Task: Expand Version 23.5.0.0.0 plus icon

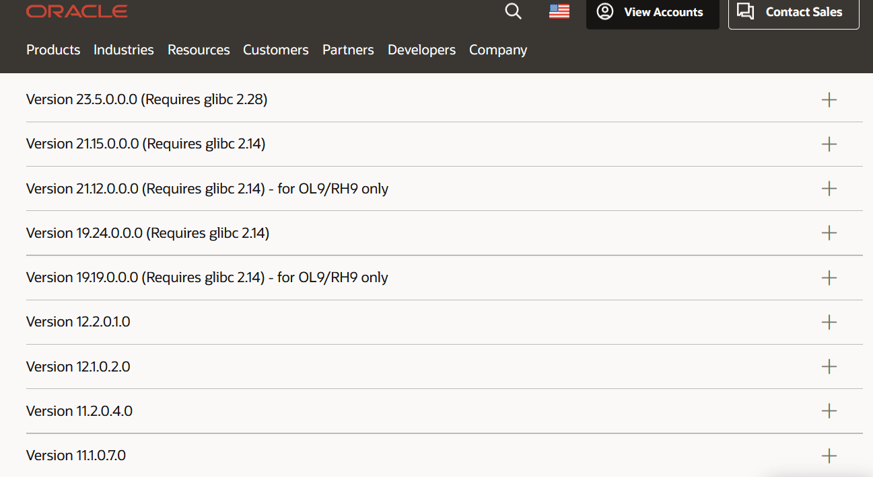Action: coord(829,99)
